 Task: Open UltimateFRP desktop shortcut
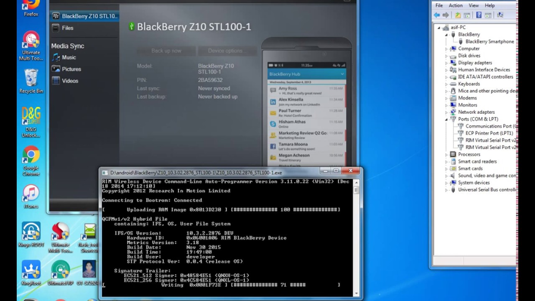[x=60, y=273]
